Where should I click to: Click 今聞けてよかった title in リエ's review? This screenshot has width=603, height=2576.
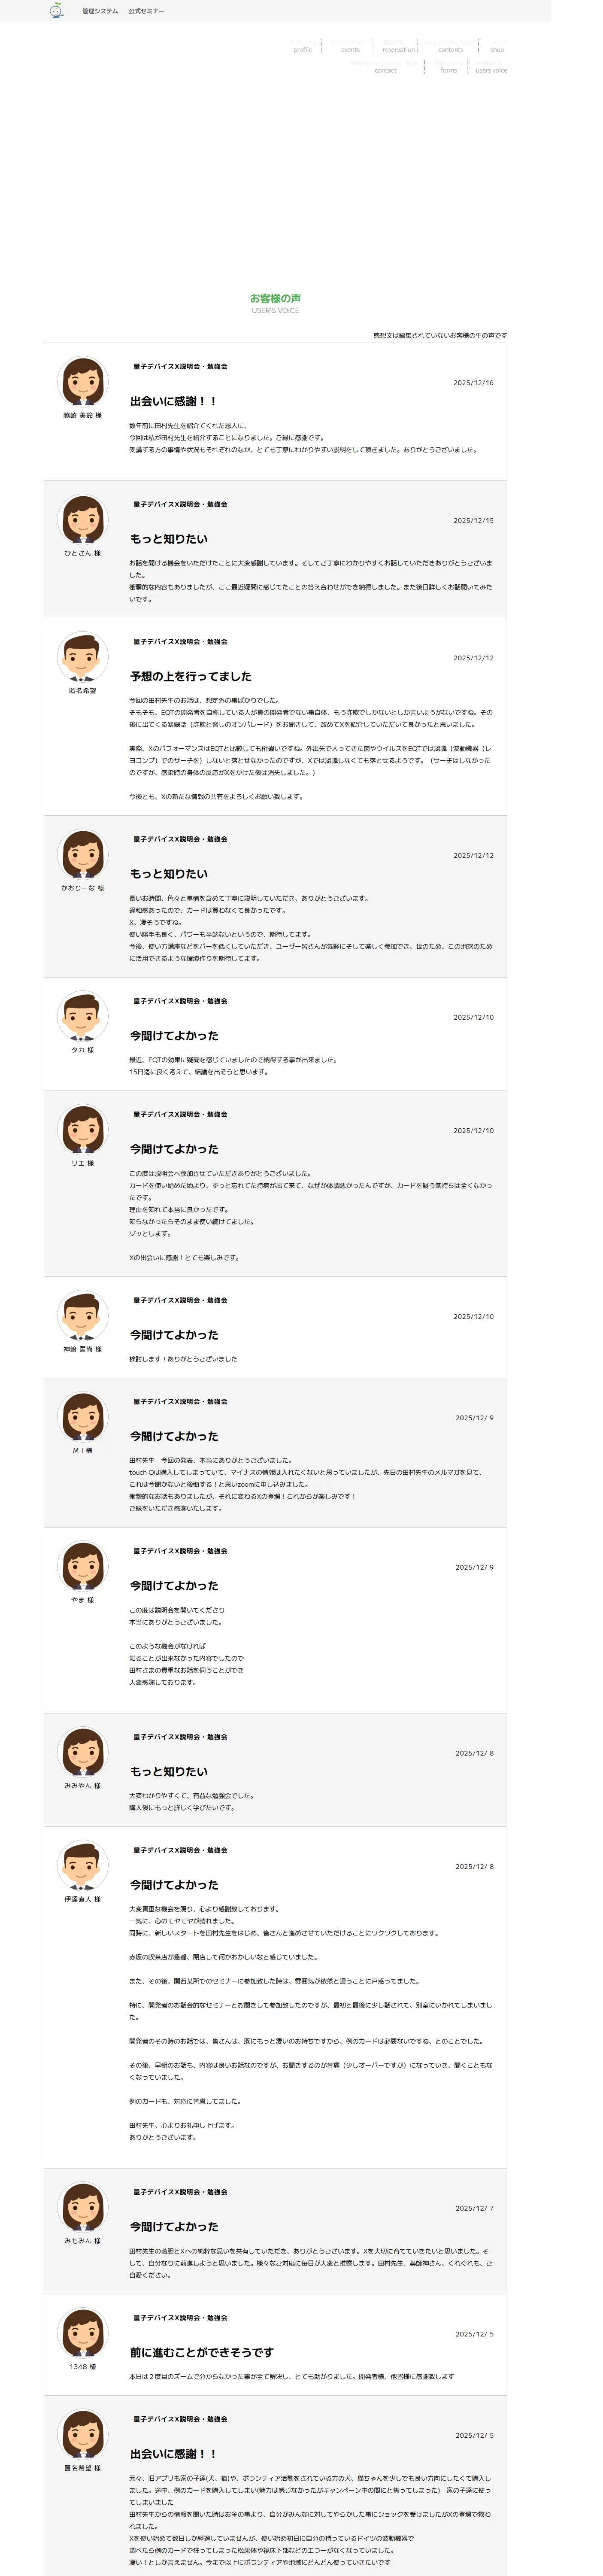(174, 1149)
